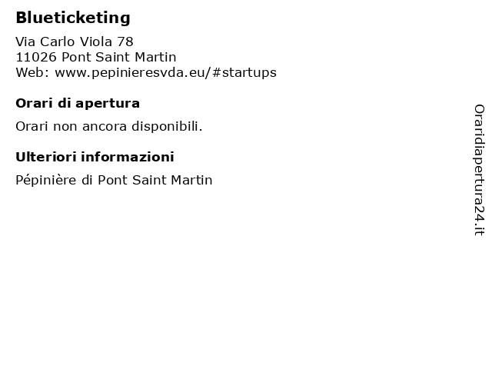
Task: Click the Web: label before the URL
Action: [32, 72]
